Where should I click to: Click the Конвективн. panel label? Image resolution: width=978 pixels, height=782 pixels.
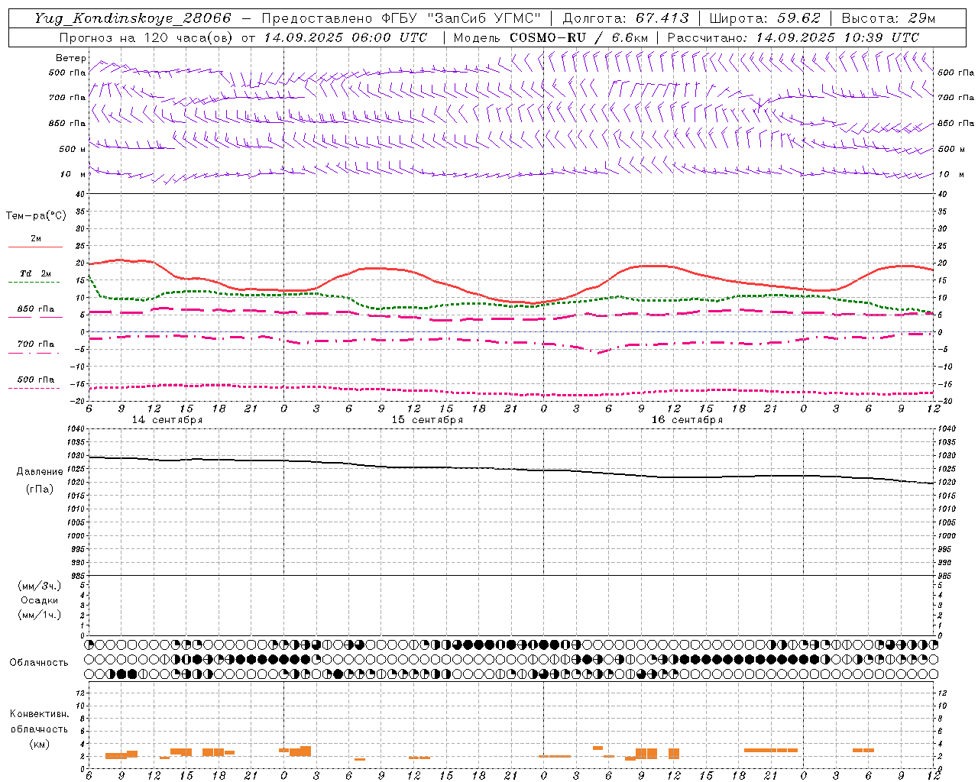click(39, 714)
